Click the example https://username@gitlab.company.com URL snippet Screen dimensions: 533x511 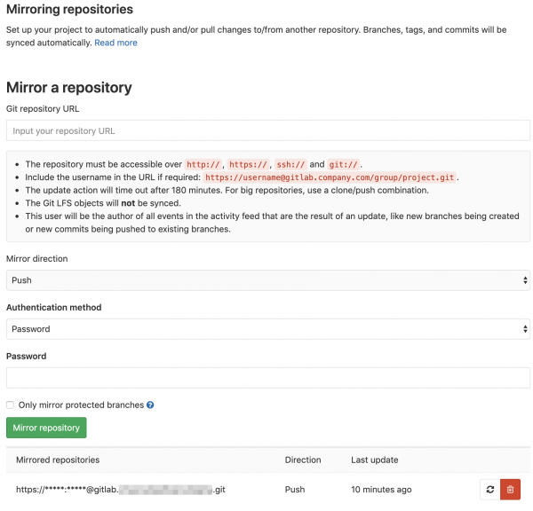330,177
